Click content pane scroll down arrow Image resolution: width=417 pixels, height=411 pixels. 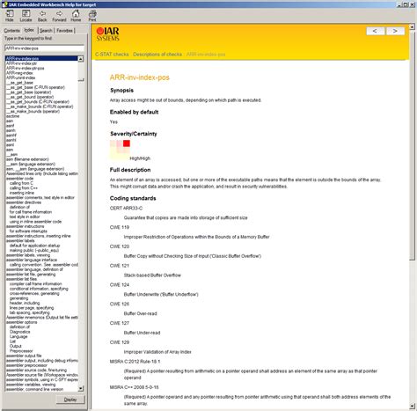point(412,406)
